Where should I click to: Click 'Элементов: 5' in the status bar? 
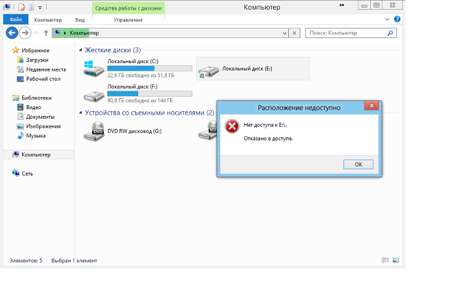(x=26, y=261)
